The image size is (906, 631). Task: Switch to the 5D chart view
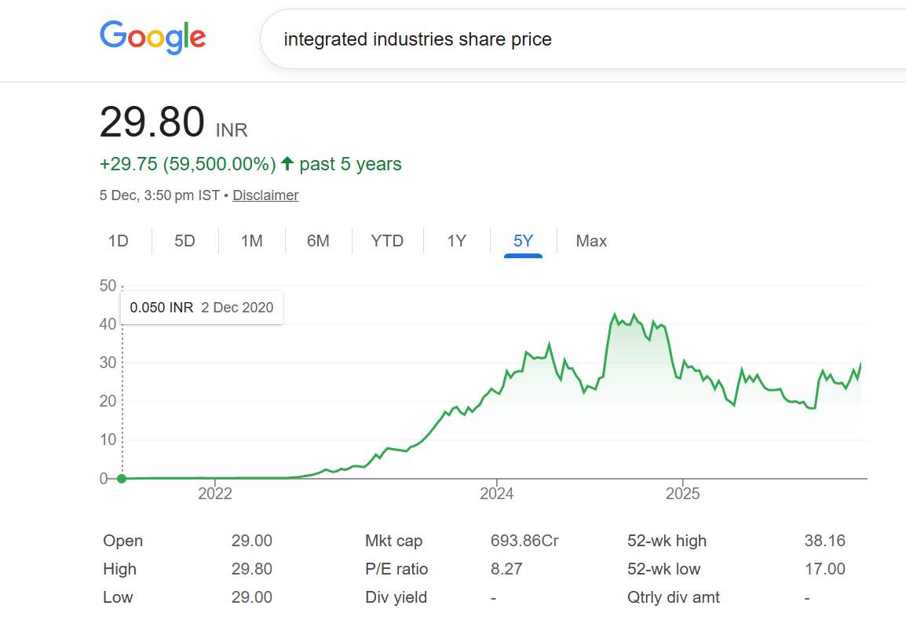pyautogui.click(x=184, y=241)
